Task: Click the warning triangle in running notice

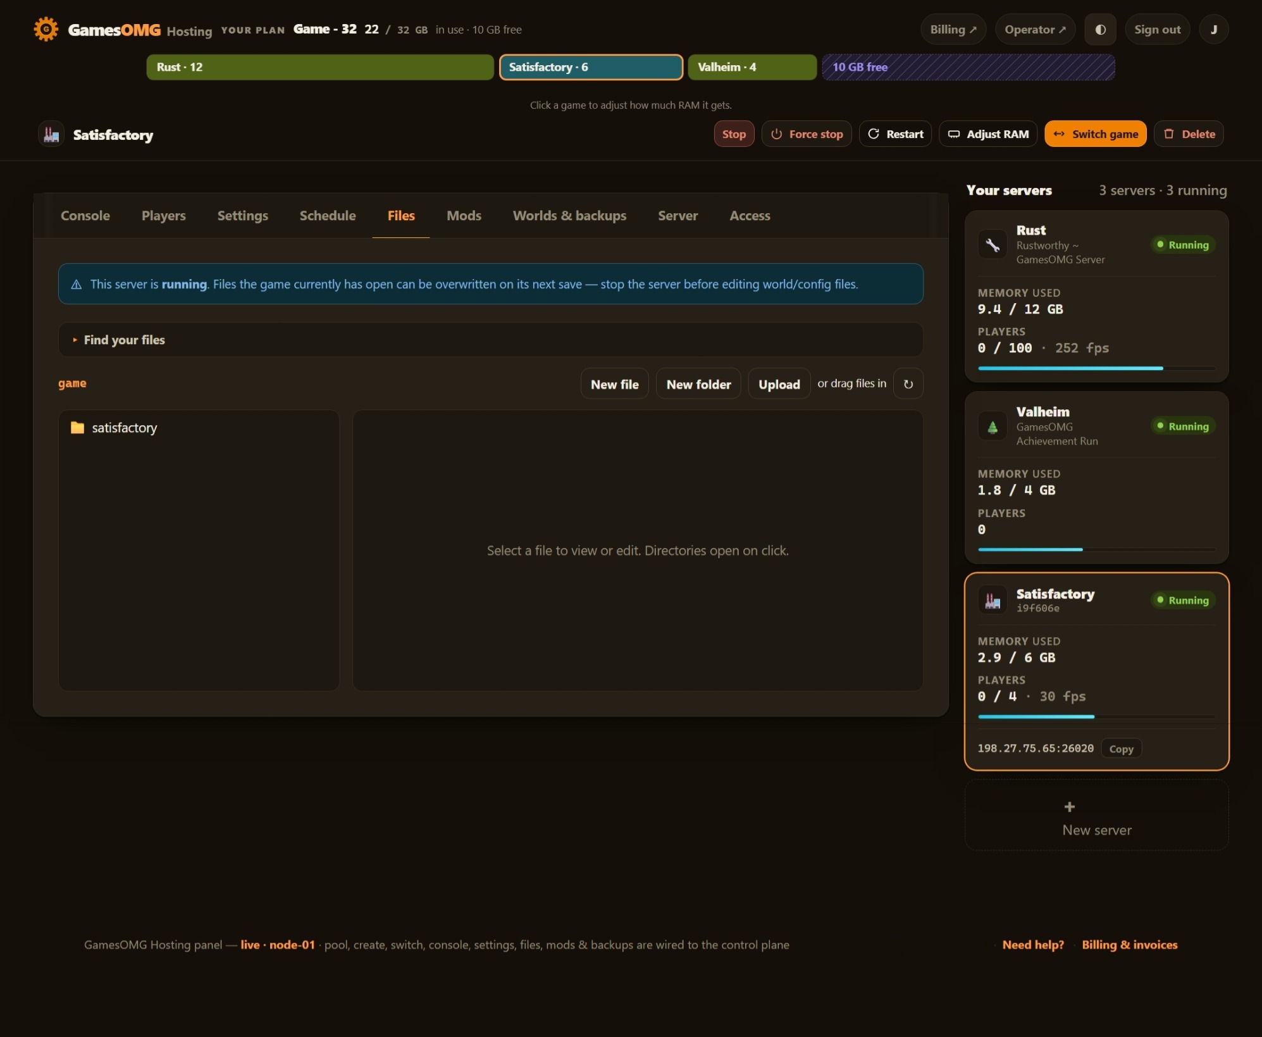Action: click(x=77, y=285)
